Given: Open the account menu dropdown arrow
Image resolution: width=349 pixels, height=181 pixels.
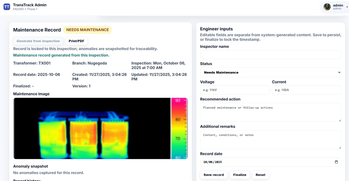Looking at the screenshot, I should 346,7.
